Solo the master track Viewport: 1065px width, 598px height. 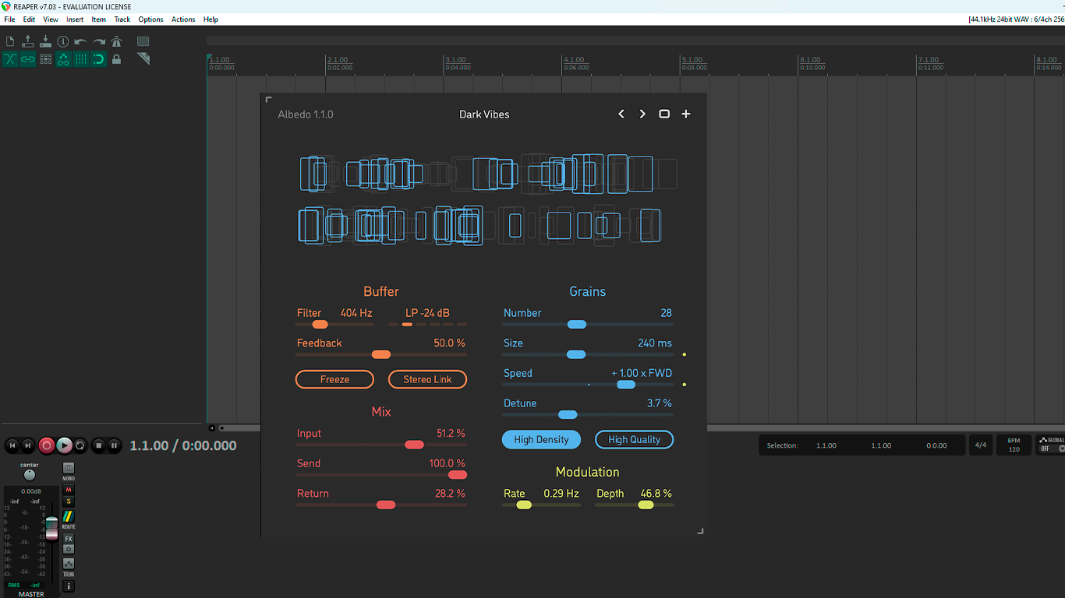point(69,501)
